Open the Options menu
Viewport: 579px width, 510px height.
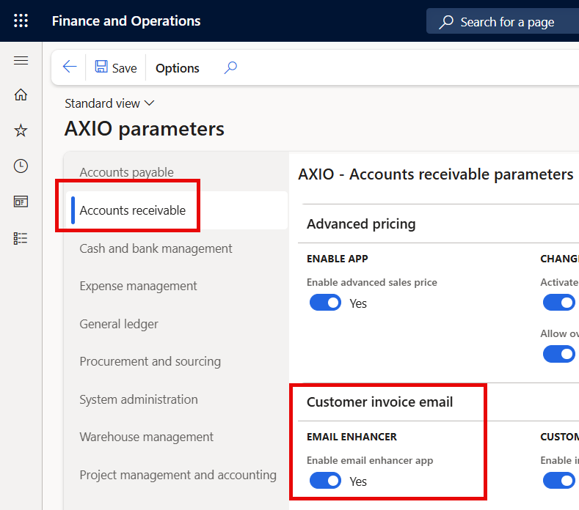pos(178,68)
